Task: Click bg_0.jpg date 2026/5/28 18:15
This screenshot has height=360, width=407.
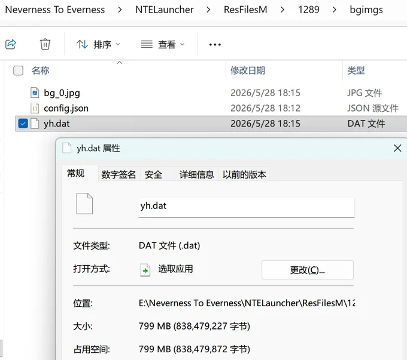Action: click(265, 93)
